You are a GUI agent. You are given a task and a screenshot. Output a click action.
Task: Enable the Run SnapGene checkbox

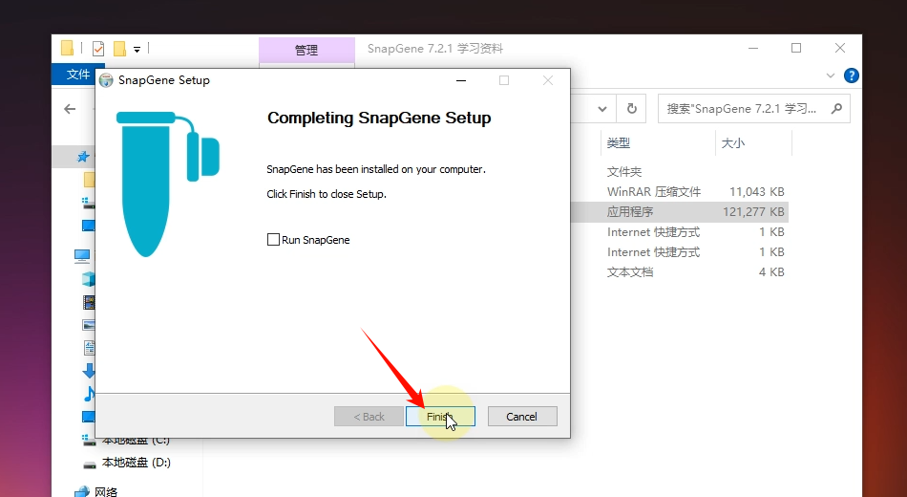274,240
